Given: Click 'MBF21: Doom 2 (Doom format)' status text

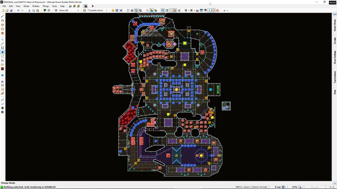Looking at the screenshot, I should coord(251,187).
